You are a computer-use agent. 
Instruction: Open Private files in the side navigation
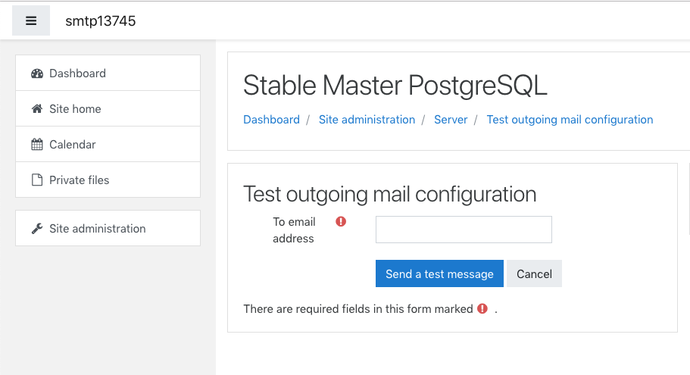(108, 180)
